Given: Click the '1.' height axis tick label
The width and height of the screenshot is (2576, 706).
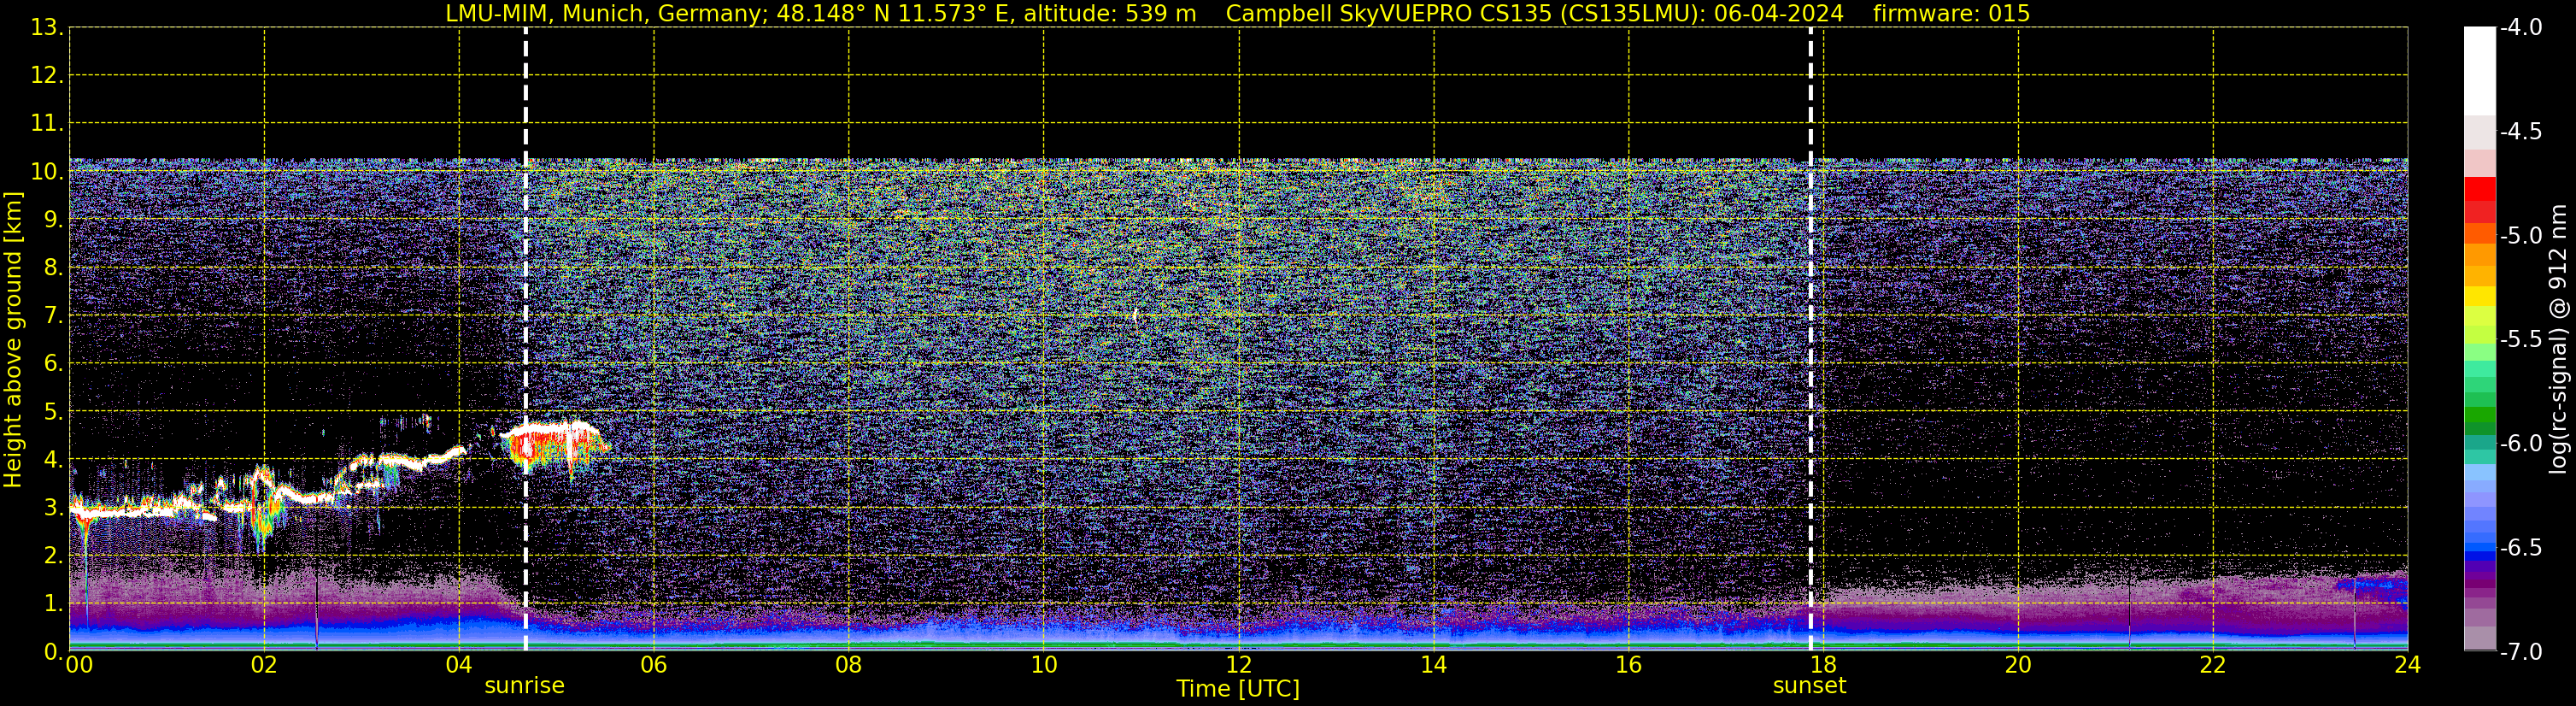Looking at the screenshot, I should click(x=53, y=603).
